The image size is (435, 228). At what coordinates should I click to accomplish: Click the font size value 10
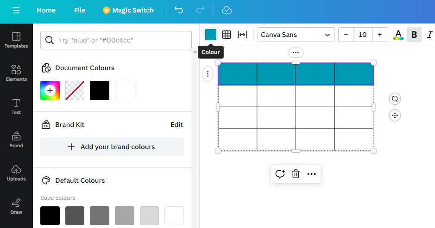click(x=363, y=35)
